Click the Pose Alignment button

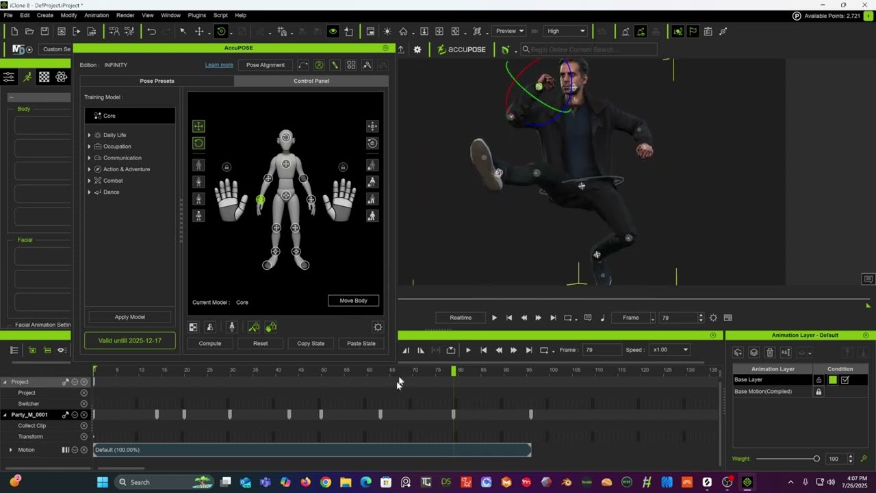[x=266, y=65]
